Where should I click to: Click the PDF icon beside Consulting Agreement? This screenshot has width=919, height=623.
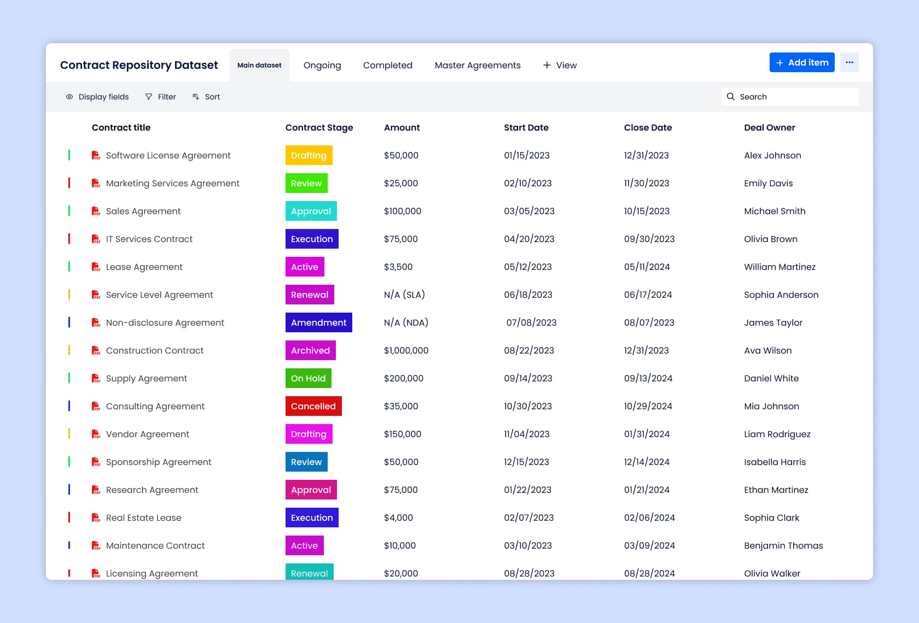pos(96,406)
